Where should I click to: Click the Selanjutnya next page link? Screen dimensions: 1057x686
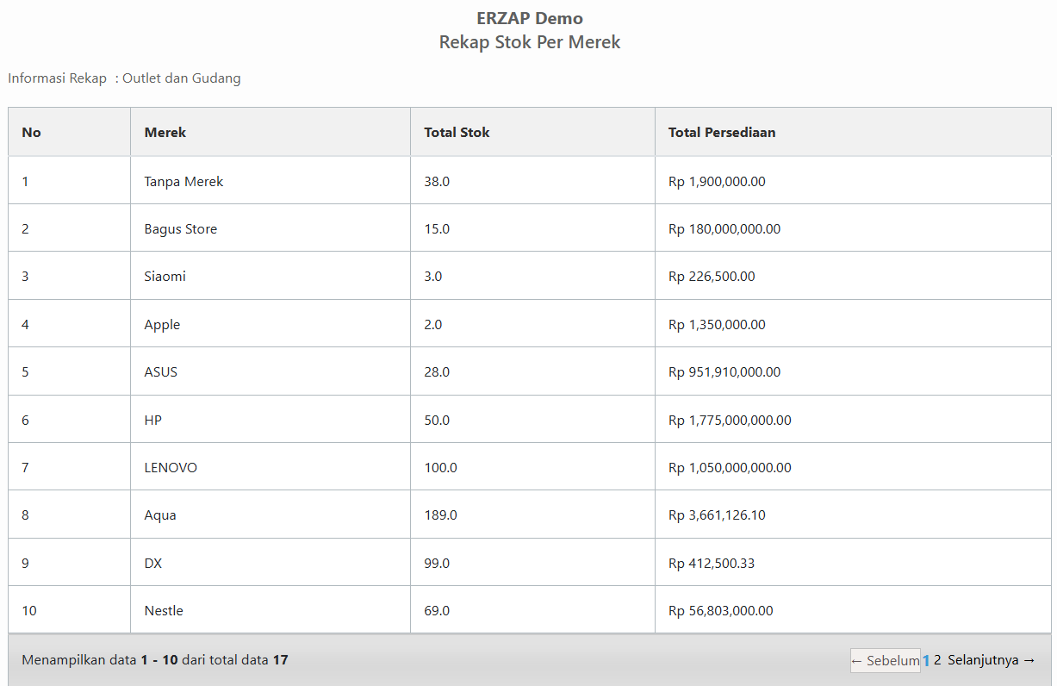pos(991,660)
